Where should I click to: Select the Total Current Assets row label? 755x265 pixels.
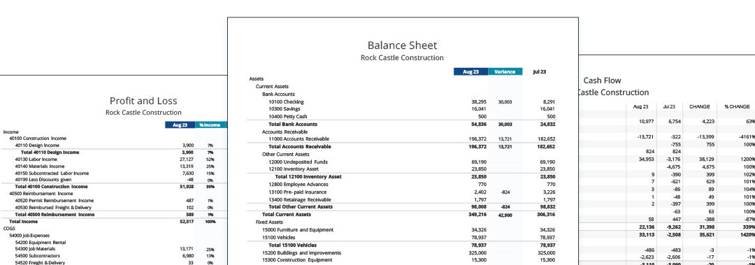(286, 215)
